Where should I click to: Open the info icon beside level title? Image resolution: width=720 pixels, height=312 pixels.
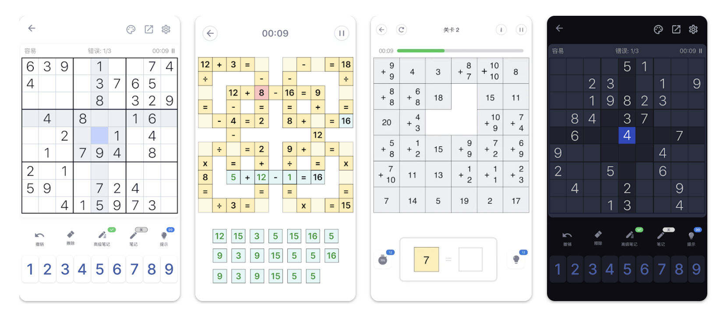501,30
